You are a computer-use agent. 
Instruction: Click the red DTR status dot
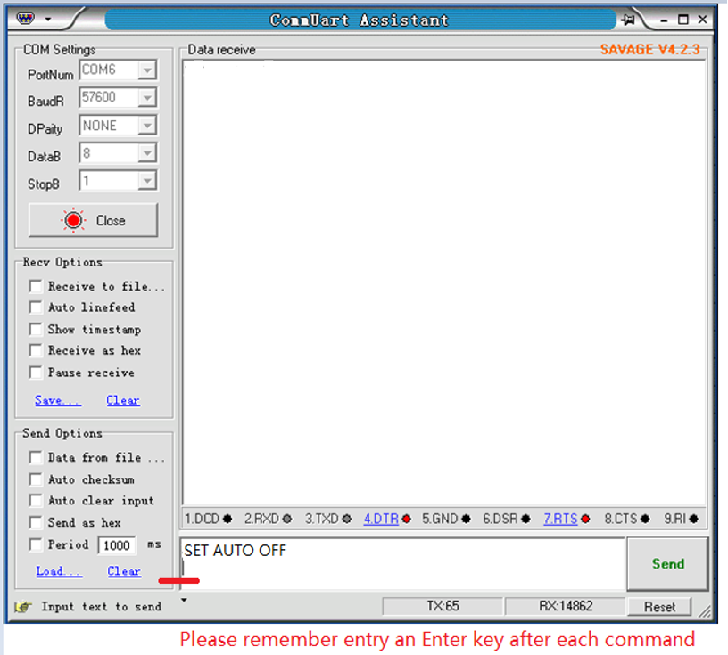pos(406,519)
